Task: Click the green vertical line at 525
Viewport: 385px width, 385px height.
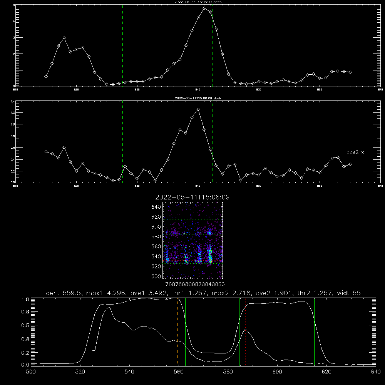Action: click(93, 331)
